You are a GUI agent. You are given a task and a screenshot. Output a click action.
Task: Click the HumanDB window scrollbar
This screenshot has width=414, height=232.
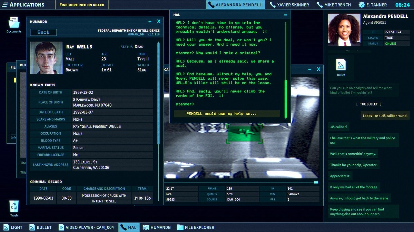coord(159,93)
